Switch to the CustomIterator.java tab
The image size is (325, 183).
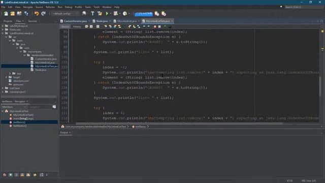(x=75, y=21)
